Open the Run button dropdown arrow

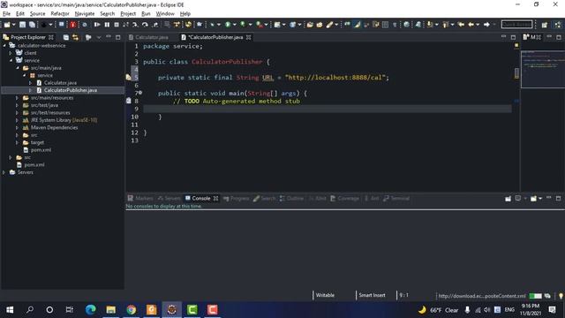235,25
